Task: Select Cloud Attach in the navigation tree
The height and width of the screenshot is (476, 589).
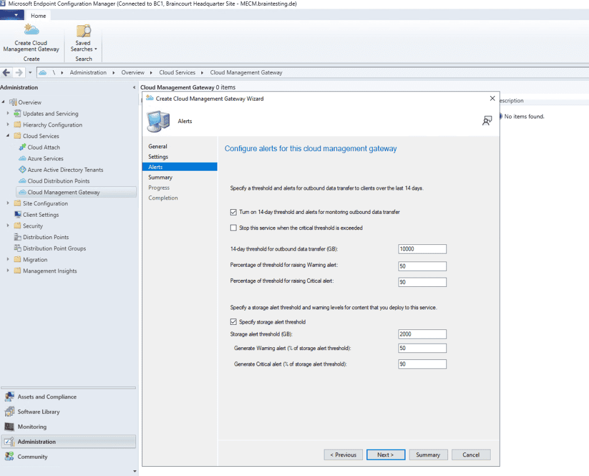Action: (x=43, y=147)
